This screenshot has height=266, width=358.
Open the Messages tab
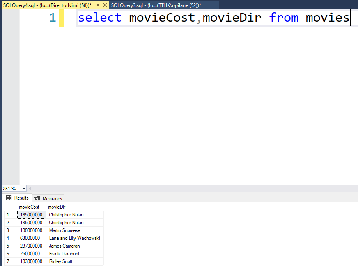(48, 198)
